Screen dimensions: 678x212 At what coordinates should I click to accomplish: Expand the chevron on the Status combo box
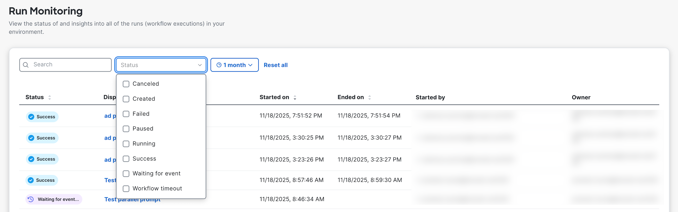pyautogui.click(x=200, y=65)
